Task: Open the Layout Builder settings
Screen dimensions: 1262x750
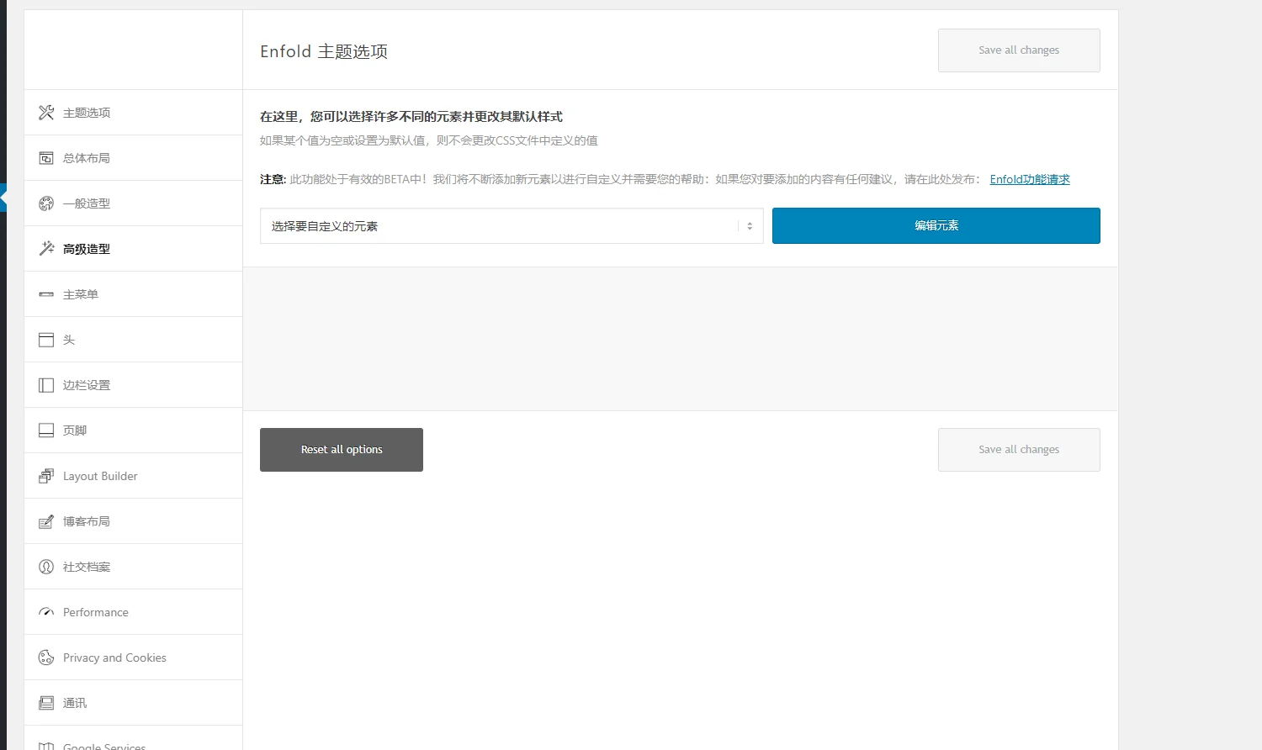Action: coord(133,476)
